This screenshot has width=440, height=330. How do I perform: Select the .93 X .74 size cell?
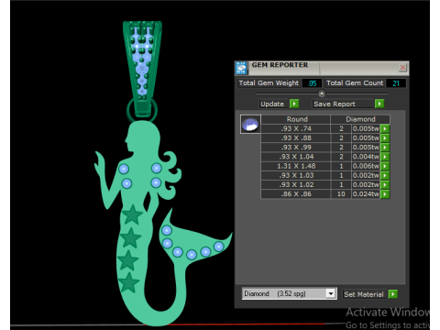click(x=295, y=128)
